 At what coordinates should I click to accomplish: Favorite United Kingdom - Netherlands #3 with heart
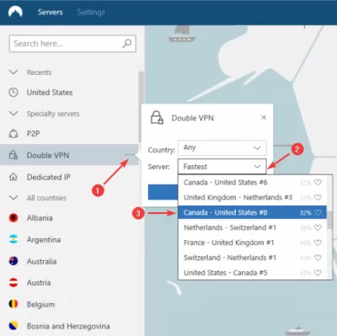tap(318, 198)
